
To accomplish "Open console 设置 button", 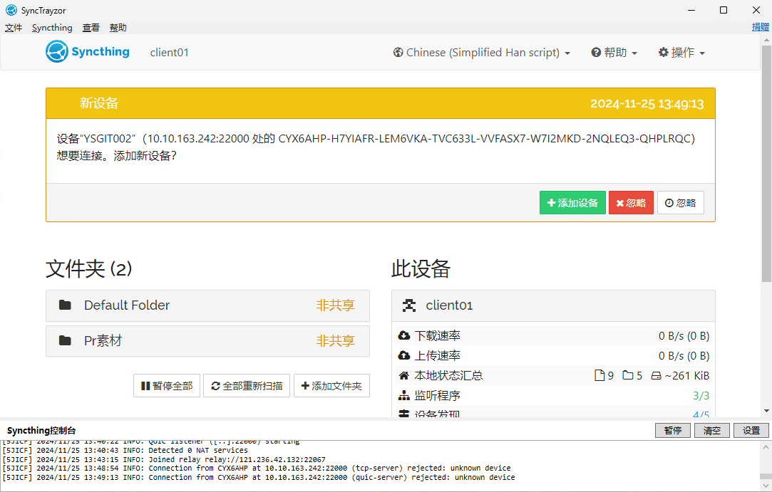I will pos(751,431).
